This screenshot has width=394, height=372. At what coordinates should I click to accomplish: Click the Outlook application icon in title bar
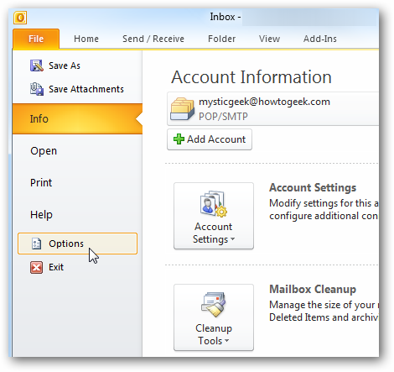pos(20,18)
